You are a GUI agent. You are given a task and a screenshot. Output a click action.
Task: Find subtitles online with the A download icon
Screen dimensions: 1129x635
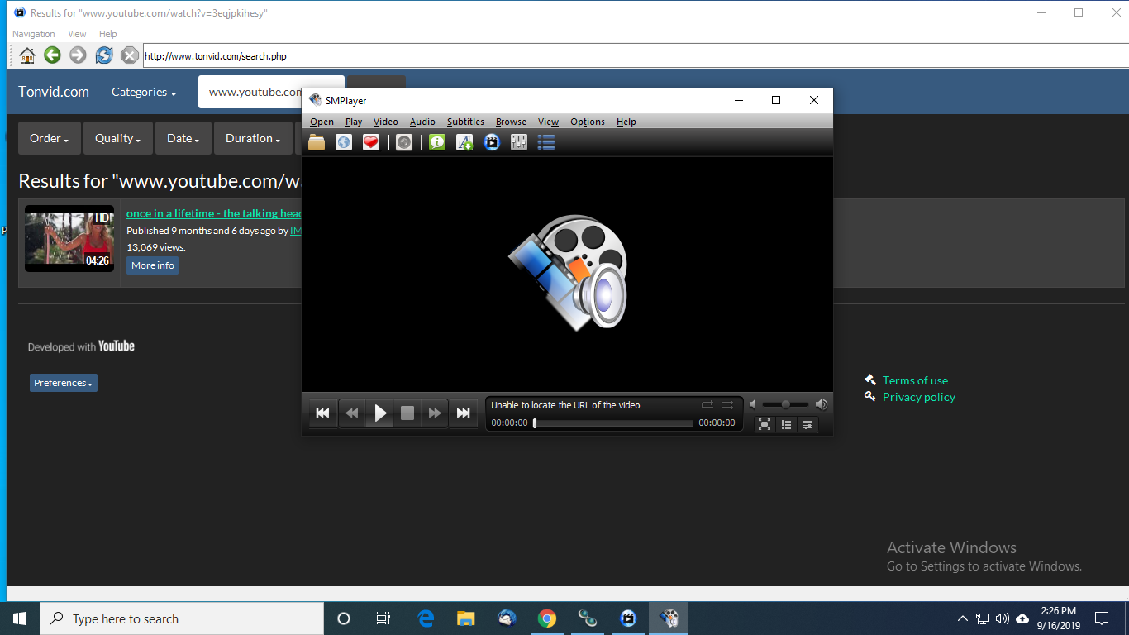click(464, 142)
